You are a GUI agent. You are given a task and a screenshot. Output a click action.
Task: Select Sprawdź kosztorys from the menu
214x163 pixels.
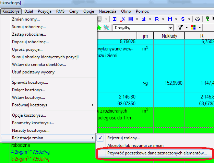pyautogui.click(x=30, y=82)
